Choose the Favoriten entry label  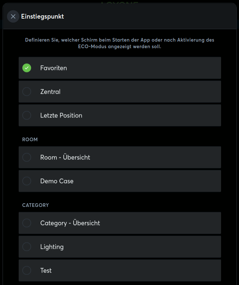click(x=53, y=68)
